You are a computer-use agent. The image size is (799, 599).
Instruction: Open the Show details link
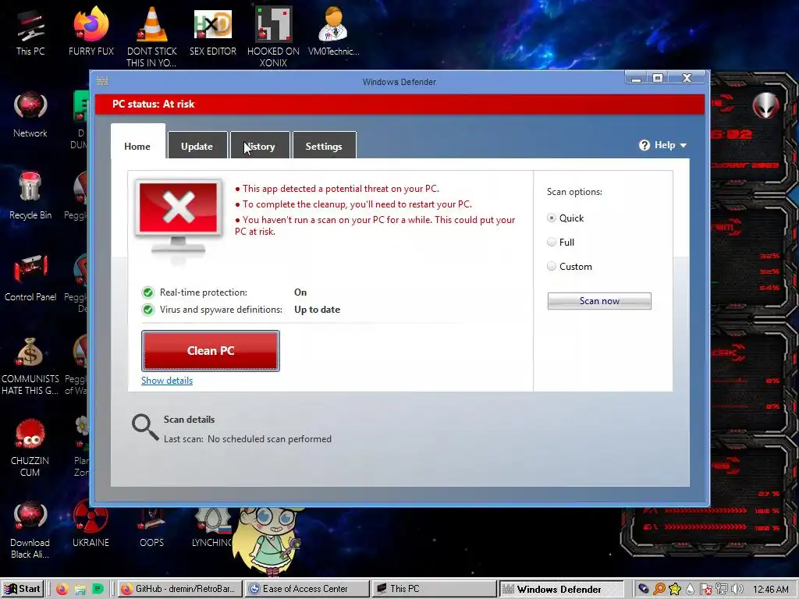[167, 381]
